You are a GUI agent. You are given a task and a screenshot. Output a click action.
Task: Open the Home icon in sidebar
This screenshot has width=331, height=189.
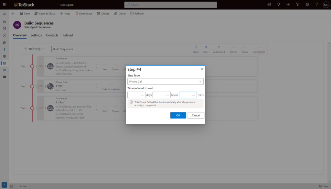[5, 21]
